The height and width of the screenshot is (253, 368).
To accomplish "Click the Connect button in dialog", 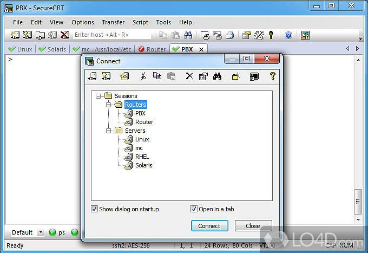I will (209, 226).
